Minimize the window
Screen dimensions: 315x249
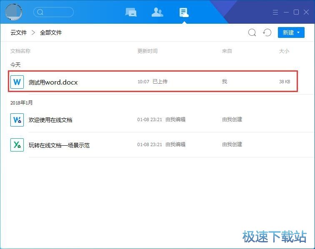pyautogui.click(x=286, y=12)
